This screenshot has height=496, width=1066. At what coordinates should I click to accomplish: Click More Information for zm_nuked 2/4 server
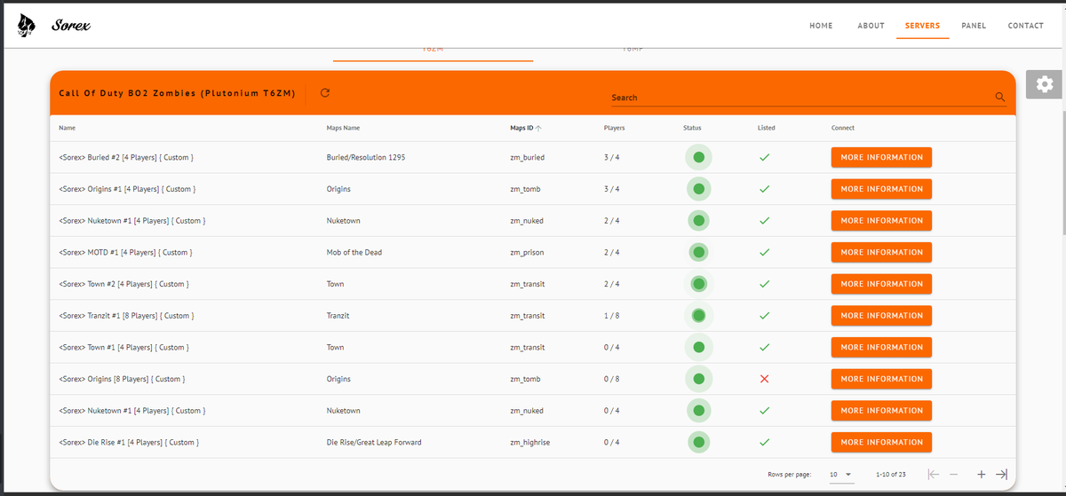pos(881,220)
